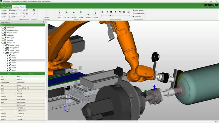Collapse the Machine data node
This screenshot has width=219, height=123.
[1, 43]
